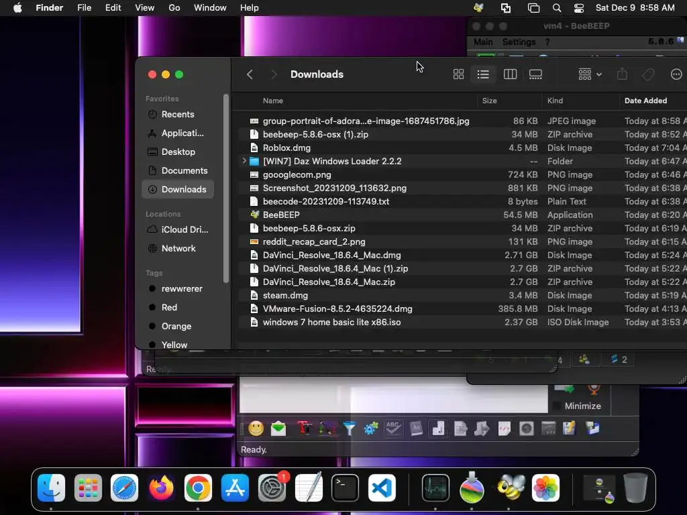Open iCloud Drive in Finder sidebar

point(178,229)
